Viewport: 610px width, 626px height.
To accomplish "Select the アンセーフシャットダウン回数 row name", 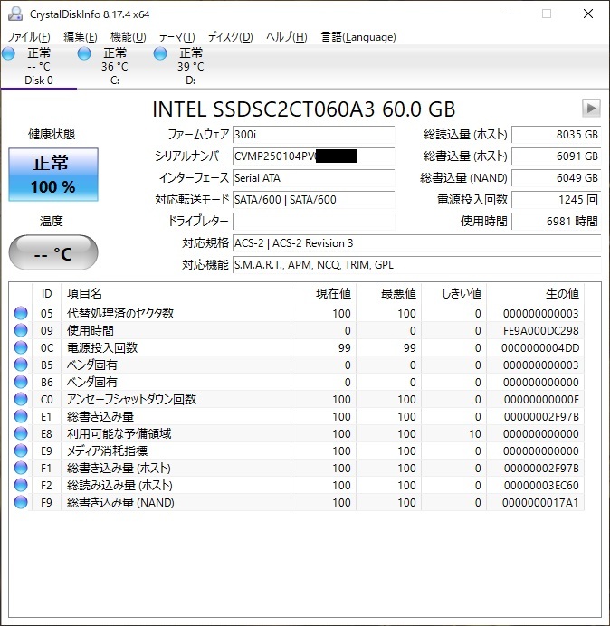I will pos(131,399).
